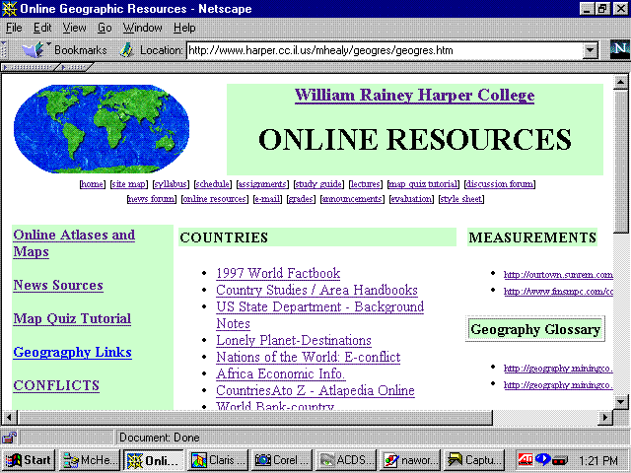Go to Online Atlases and Maps
This screenshot has width=631, height=473.
(x=74, y=243)
